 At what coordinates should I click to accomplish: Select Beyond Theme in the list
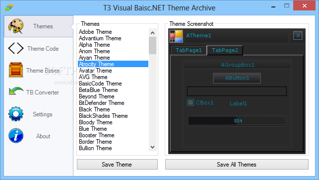[x=113, y=96]
